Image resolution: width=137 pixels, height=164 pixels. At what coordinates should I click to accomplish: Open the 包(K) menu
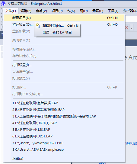(71, 11)
